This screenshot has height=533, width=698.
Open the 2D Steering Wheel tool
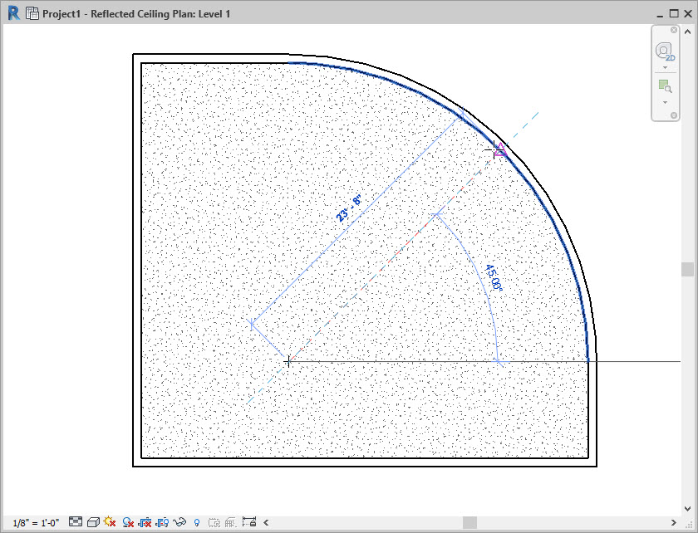664,51
